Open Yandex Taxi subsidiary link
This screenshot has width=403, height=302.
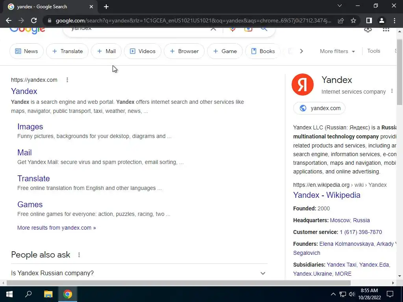pos(341,265)
